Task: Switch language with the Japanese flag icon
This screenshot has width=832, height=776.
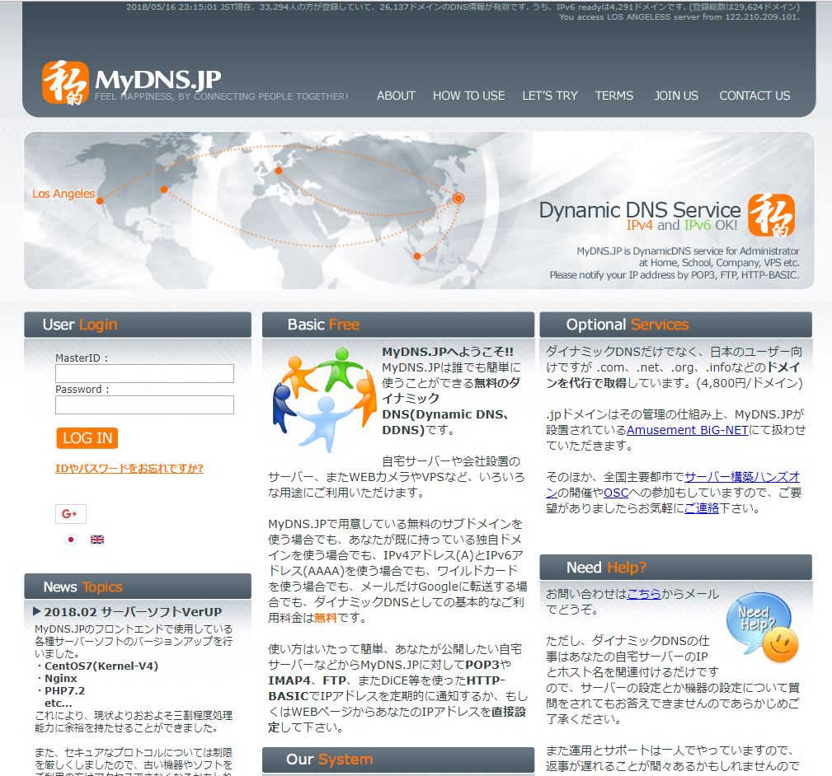Action: click(71, 540)
